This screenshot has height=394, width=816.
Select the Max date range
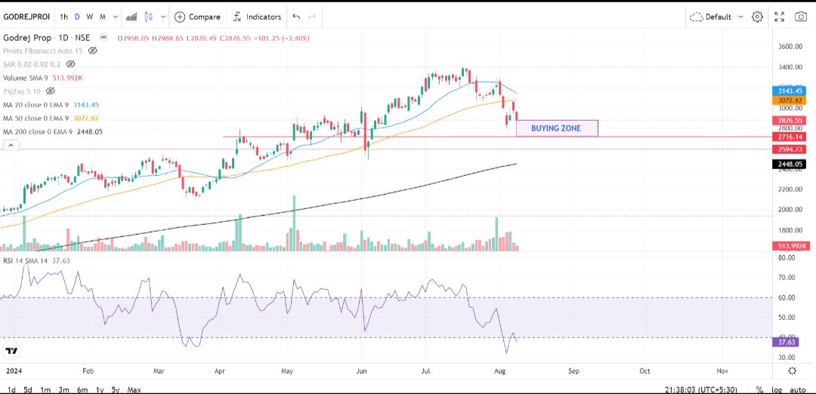point(134,389)
